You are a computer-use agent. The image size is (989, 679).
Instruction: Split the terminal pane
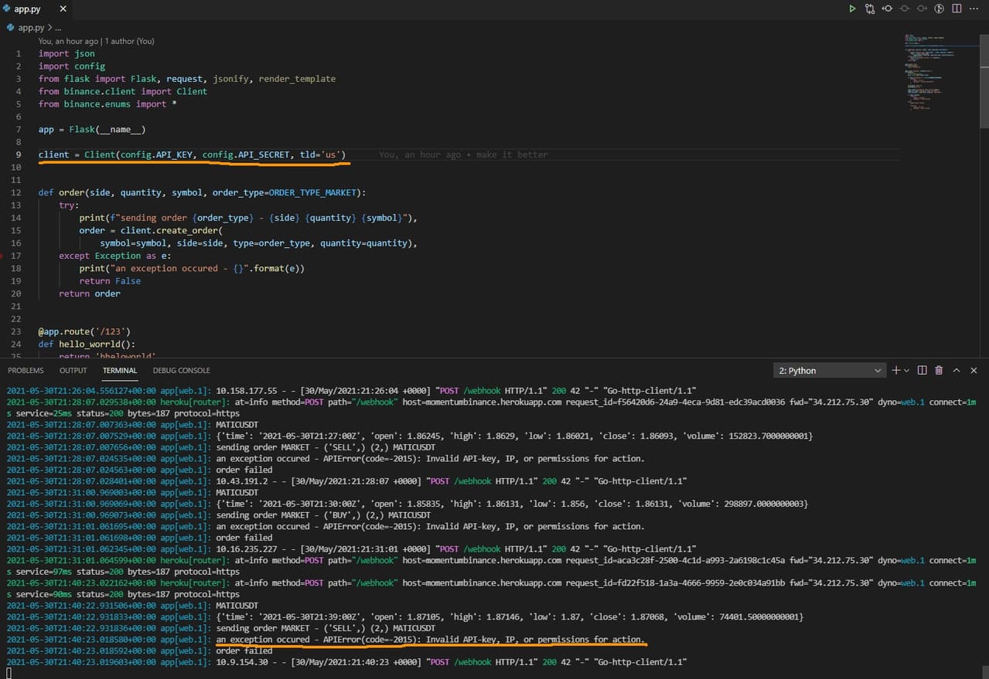922,371
